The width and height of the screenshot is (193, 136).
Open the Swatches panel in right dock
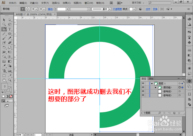(x=189, y=32)
